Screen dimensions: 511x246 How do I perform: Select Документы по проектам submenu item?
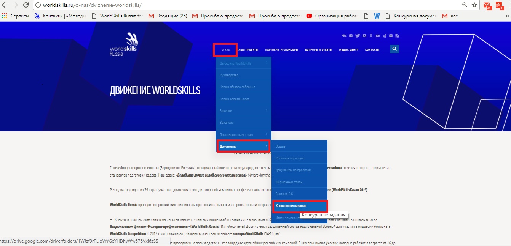[x=299, y=170]
